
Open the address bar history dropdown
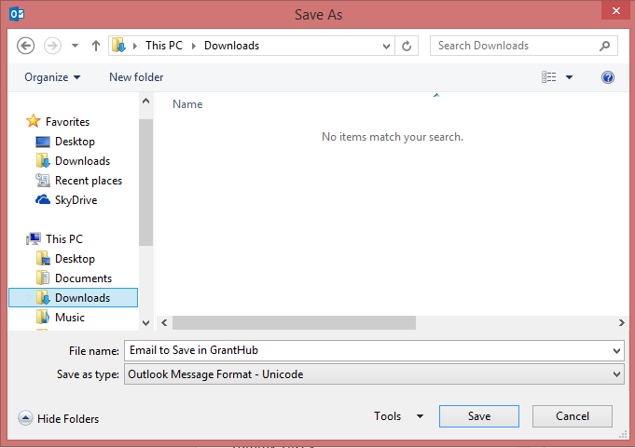[386, 46]
